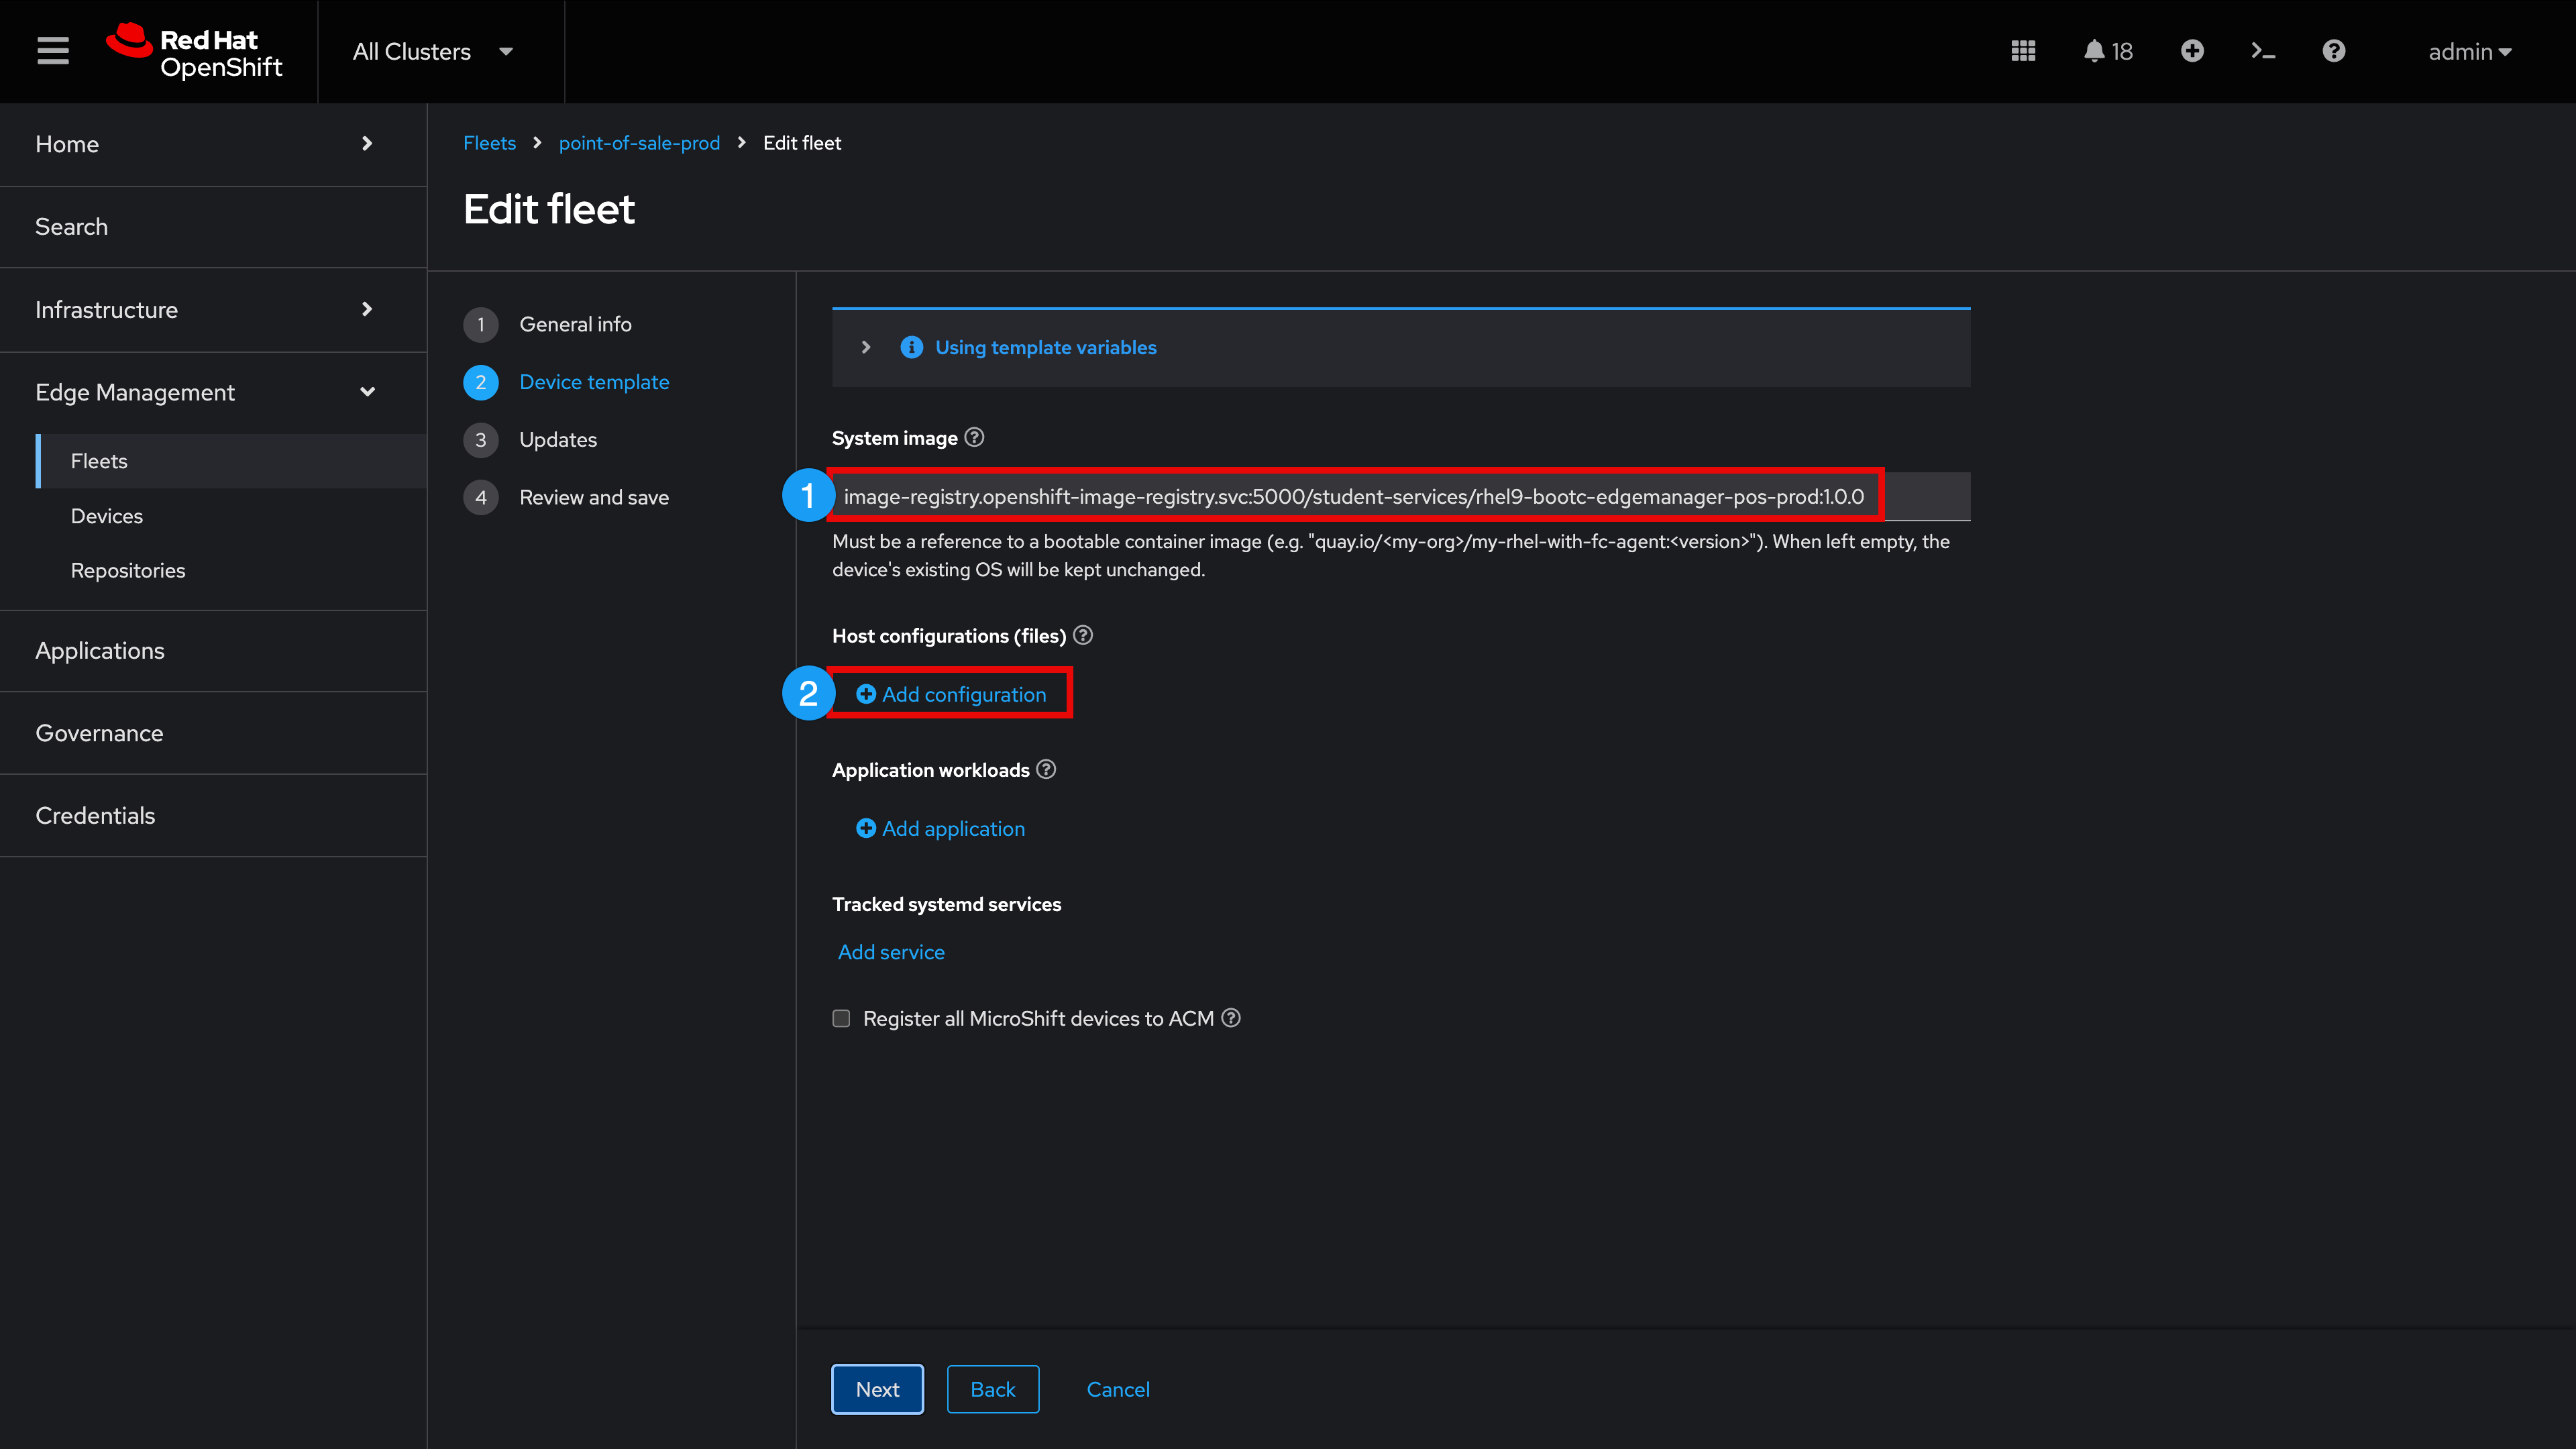2576x1449 pixels.
Task: Tick Register all MicroShift devices to ACM
Action: [x=841, y=1018]
